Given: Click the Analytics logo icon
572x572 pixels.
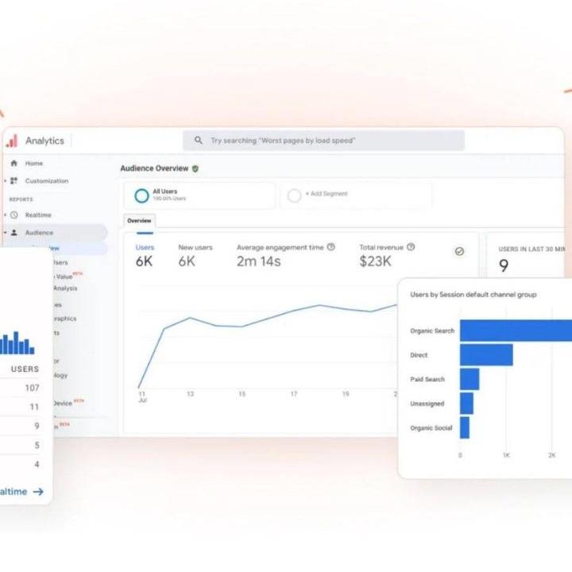Looking at the screenshot, I should (x=11, y=141).
